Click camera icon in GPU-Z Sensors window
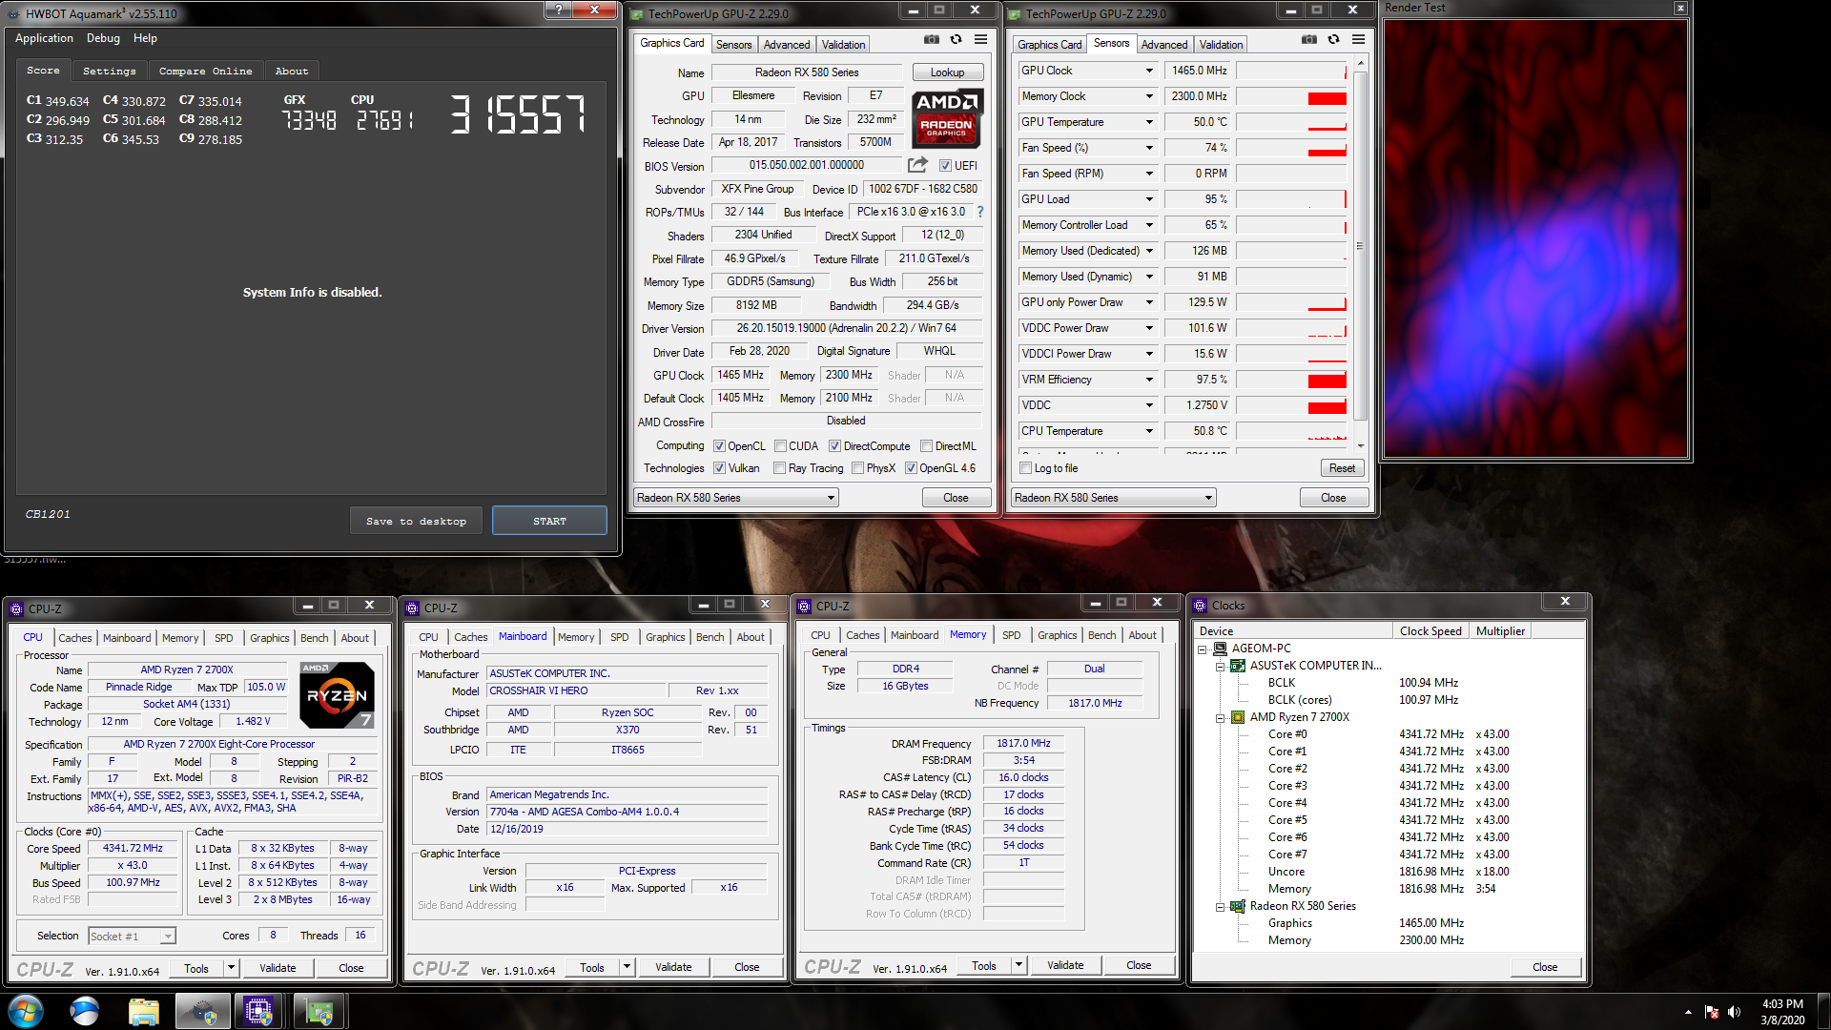Image resolution: width=1831 pixels, height=1030 pixels. [x=1308, y=40]
